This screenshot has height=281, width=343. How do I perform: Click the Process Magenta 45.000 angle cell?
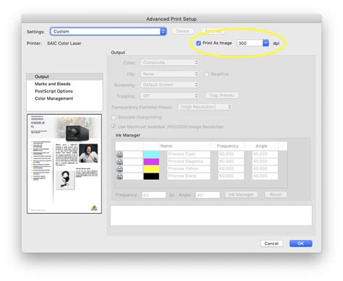pyautogui.click(x=265, y=162)
